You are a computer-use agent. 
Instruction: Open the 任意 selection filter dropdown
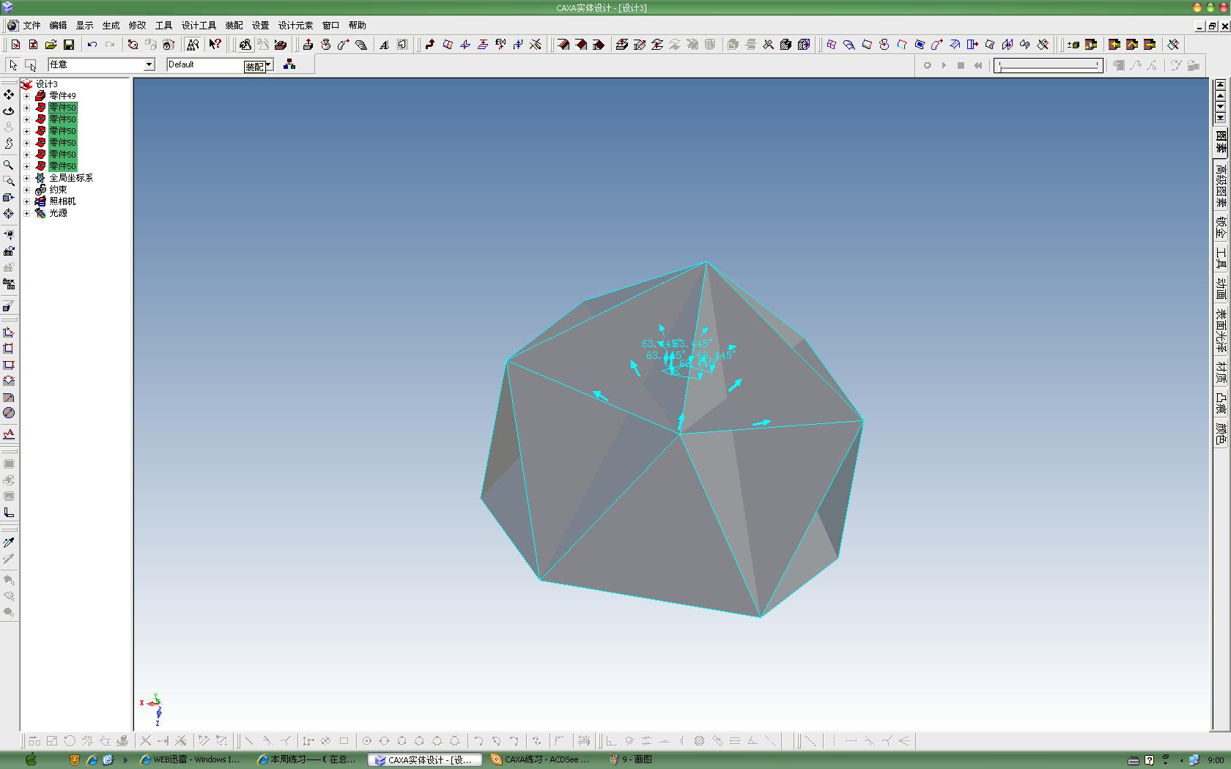tap(149, 64)
